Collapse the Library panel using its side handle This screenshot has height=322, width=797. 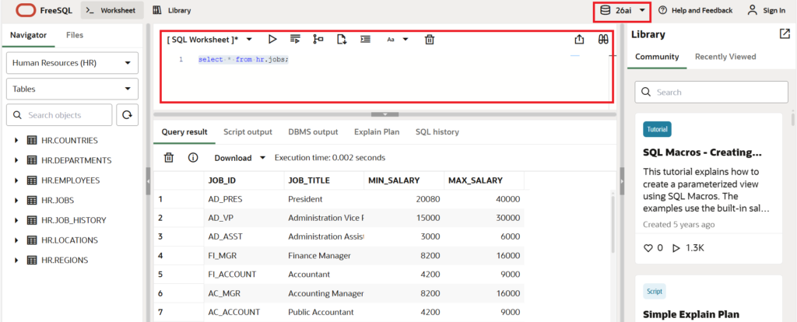point(622,180)
